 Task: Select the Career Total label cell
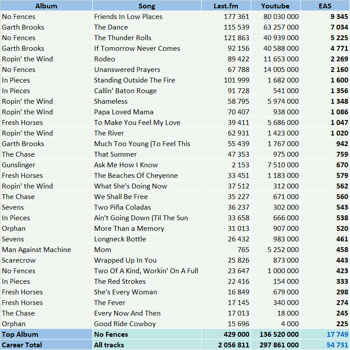tap(46, 345)
